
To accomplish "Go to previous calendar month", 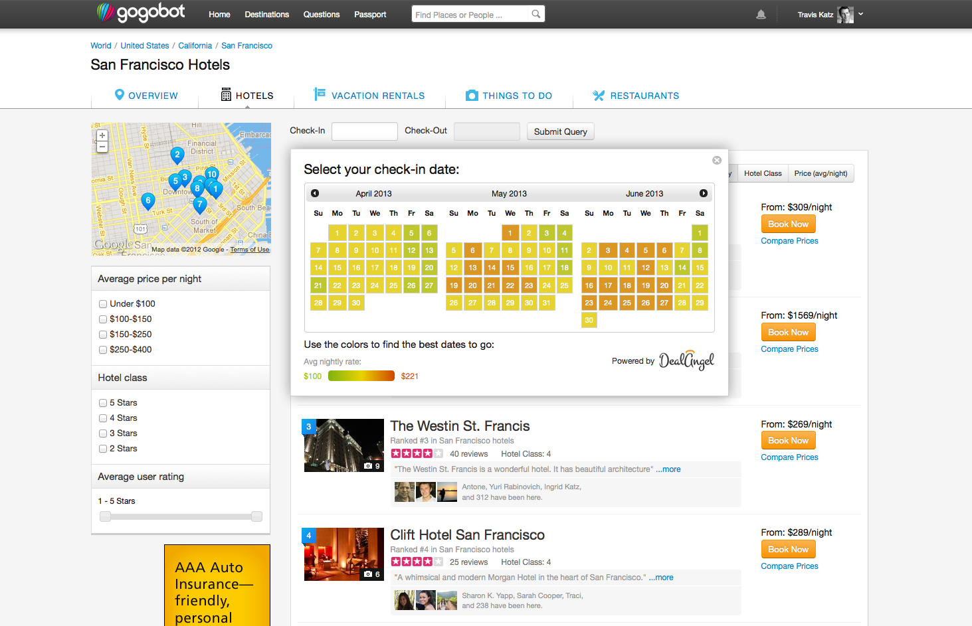I will point(315,193).
